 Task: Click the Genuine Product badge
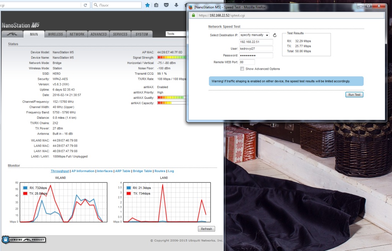[24, 240]
